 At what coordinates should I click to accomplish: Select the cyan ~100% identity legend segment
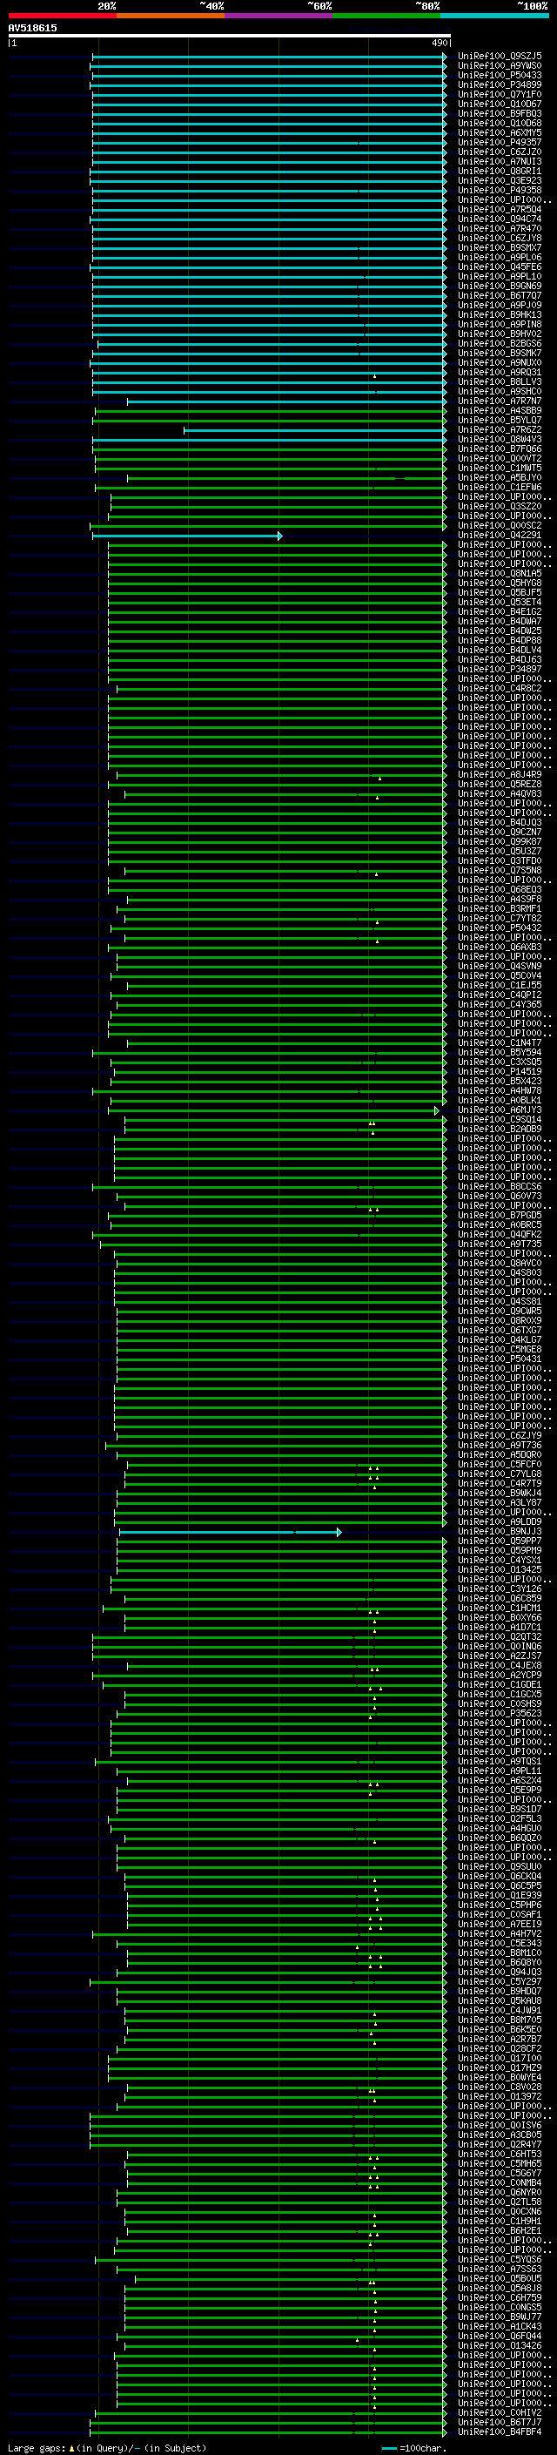pos(494,17)
